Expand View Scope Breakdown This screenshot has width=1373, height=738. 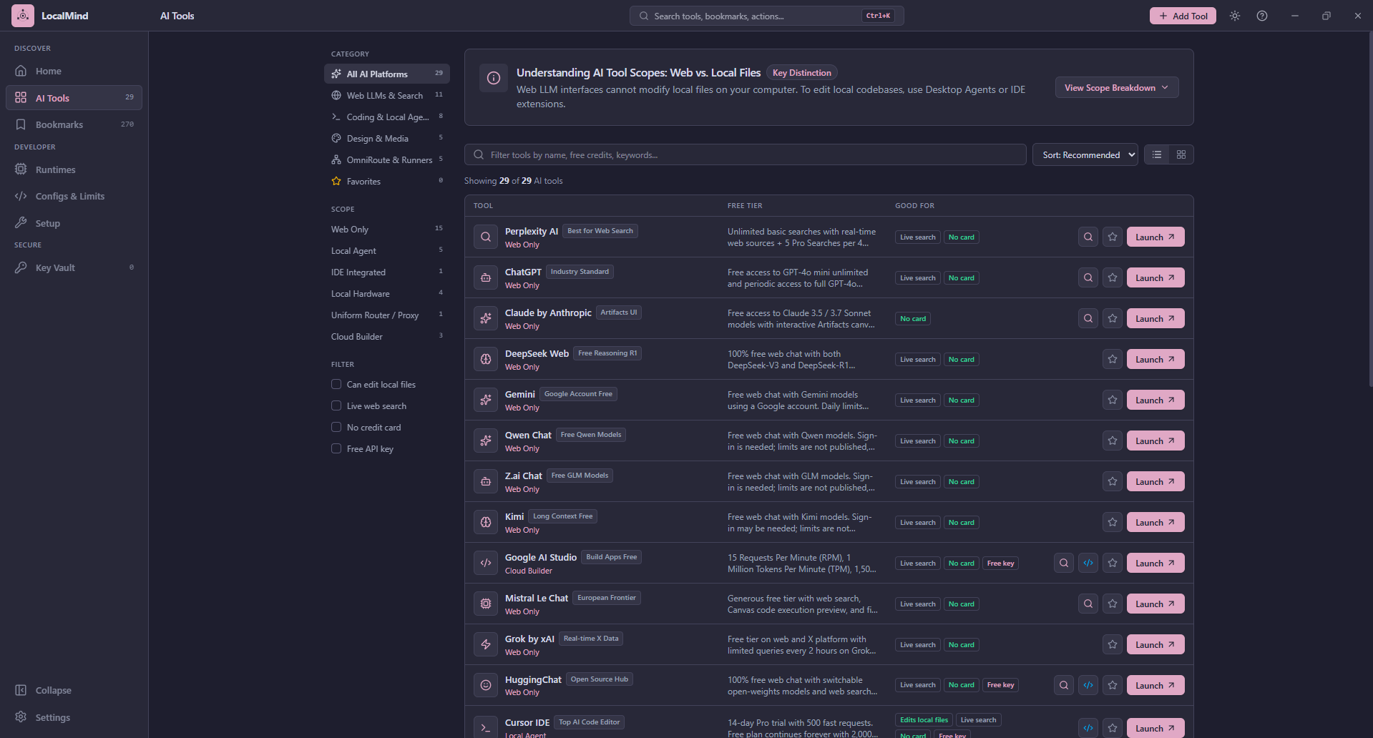1117,87
